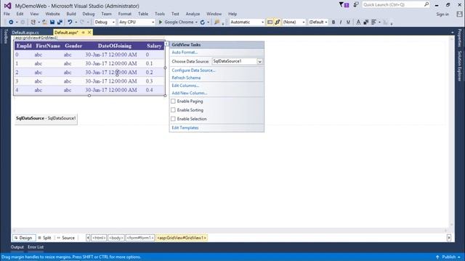Select the <form#form1> tag in breadcrumb
The image size is (465, 261).
tap(140, 238)
